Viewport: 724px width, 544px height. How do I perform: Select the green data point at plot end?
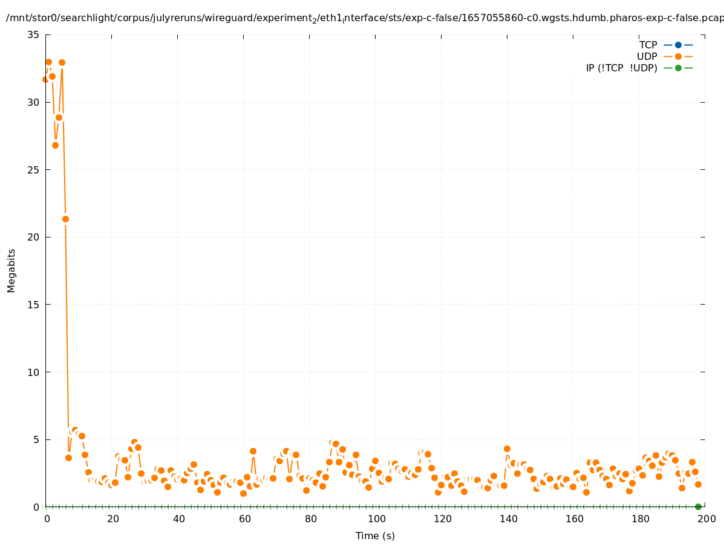[698, 507]
